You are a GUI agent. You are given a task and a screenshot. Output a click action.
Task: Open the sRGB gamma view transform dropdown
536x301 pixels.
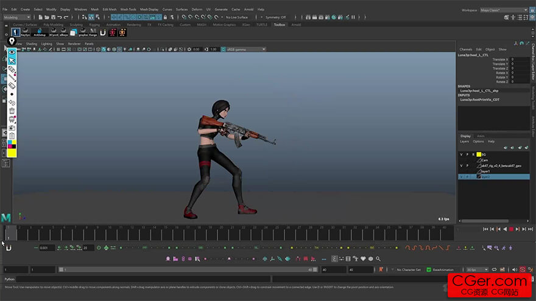pyautogui.click(x=245, y=49)
